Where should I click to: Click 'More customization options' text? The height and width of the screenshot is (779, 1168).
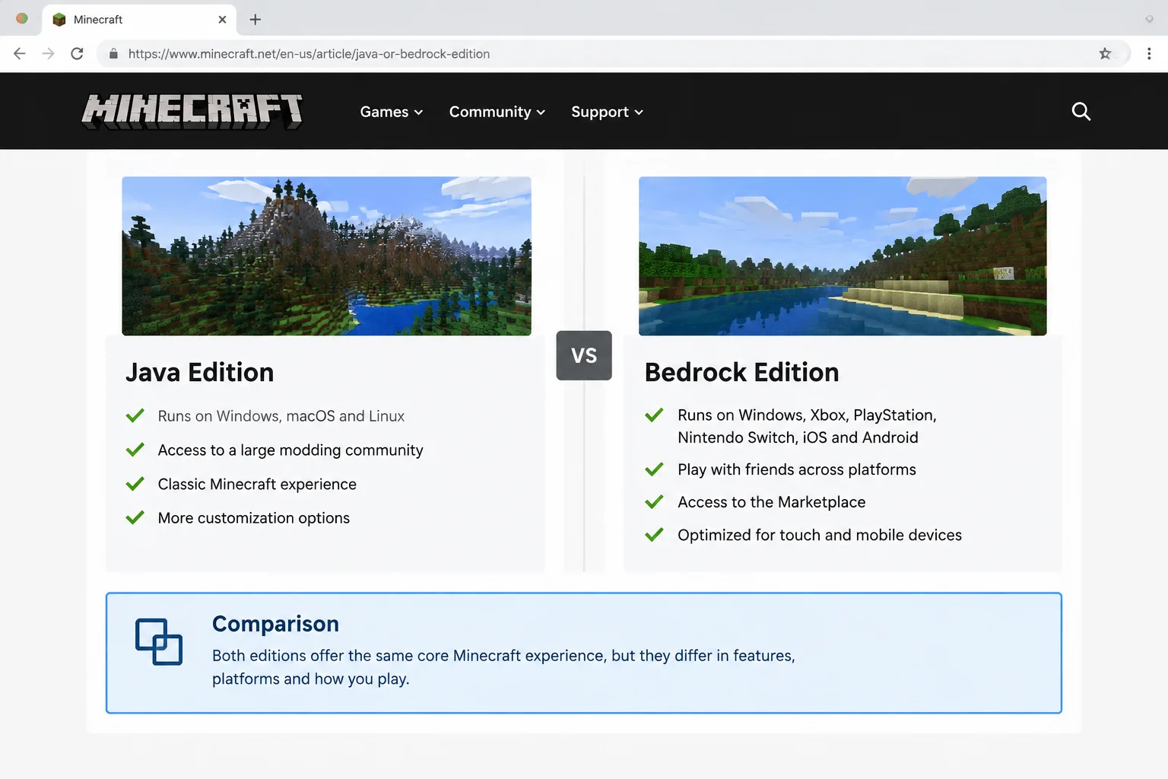254,518
